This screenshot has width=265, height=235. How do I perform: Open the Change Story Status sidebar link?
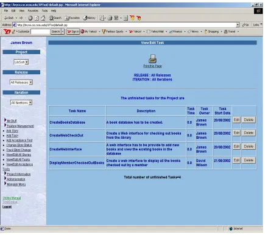pos(19,145)
